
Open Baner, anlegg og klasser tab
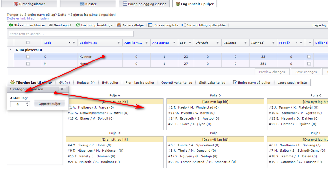(144, 4)
